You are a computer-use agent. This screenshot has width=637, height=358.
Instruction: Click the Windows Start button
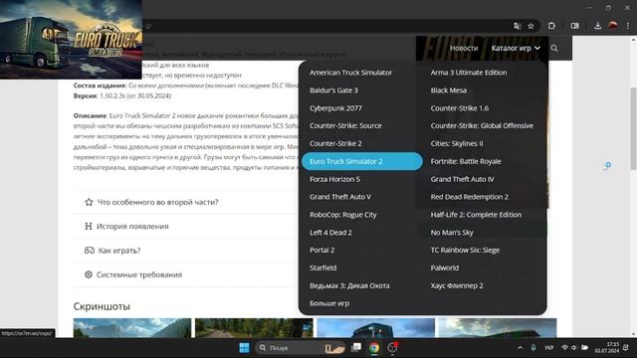pyautogui.click(x=244, y=348)
